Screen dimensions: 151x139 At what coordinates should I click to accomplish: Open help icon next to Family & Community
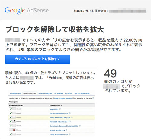point(70,134)
